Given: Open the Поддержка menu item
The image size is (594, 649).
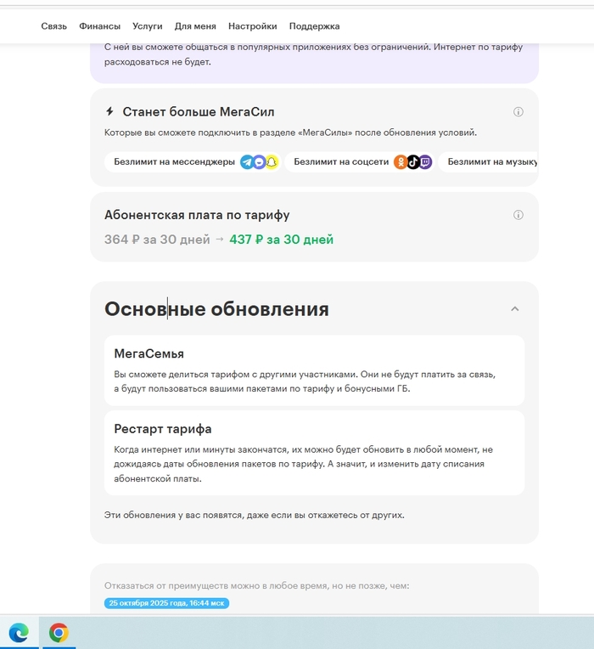Looking at the screenshot, I should click(314, 26).
